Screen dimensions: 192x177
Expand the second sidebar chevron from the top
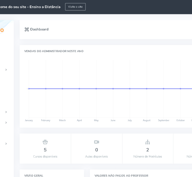[x=6, y=112]
